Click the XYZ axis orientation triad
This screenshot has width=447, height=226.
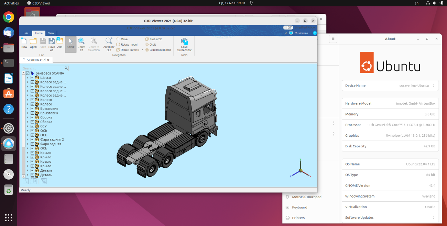click(301, 169)
